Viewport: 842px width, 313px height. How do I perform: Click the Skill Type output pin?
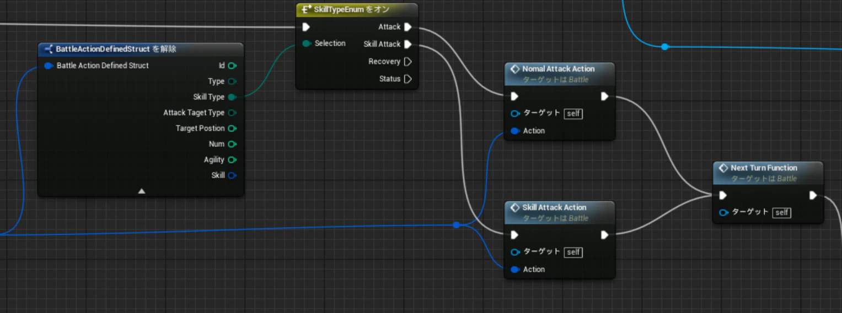tap(232, 97)
